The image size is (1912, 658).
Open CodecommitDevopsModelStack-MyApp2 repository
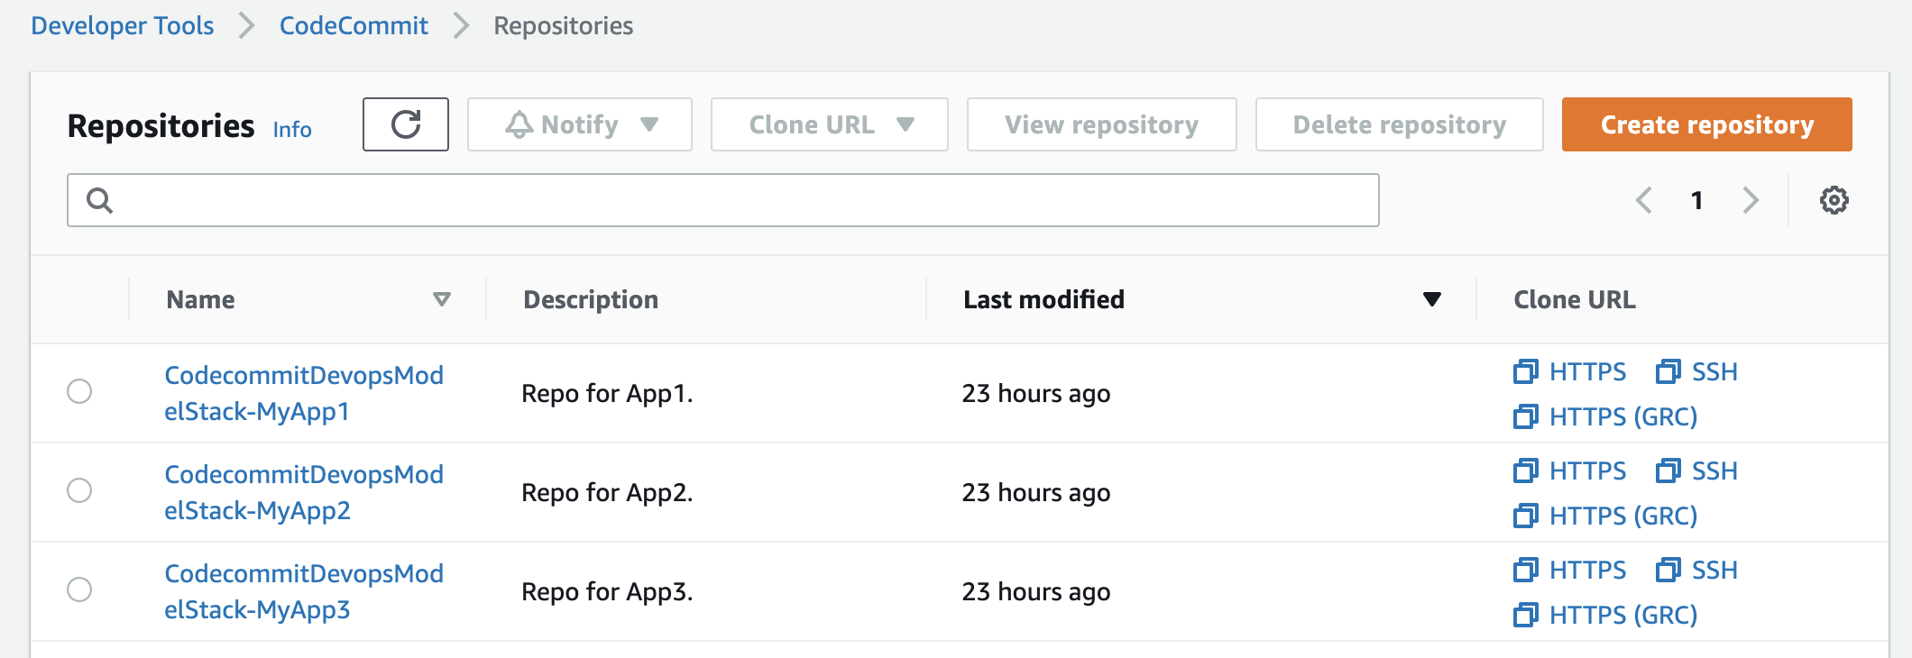coord(304,492)
